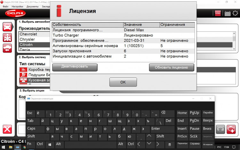Click the Windows Start button on taskbar

tap(3, 147)
